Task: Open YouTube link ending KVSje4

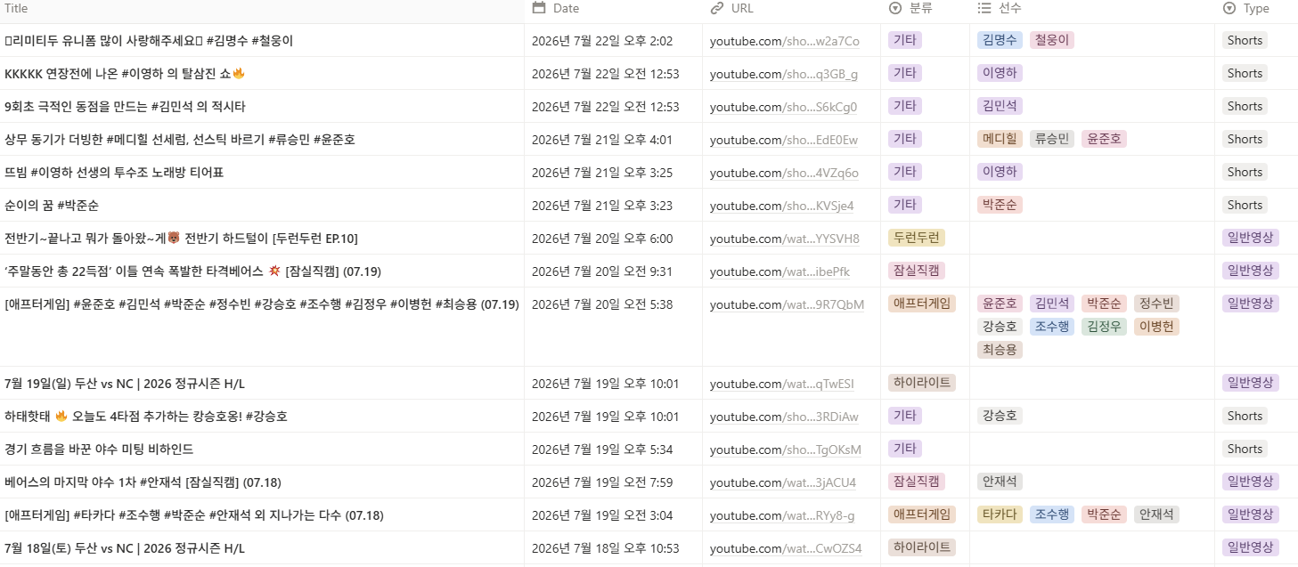Action: tap(782, 206)
